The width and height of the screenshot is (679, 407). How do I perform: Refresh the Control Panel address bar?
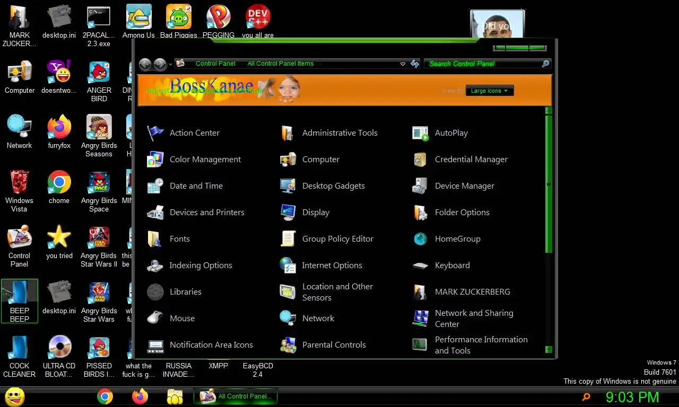tap(415, 64)
